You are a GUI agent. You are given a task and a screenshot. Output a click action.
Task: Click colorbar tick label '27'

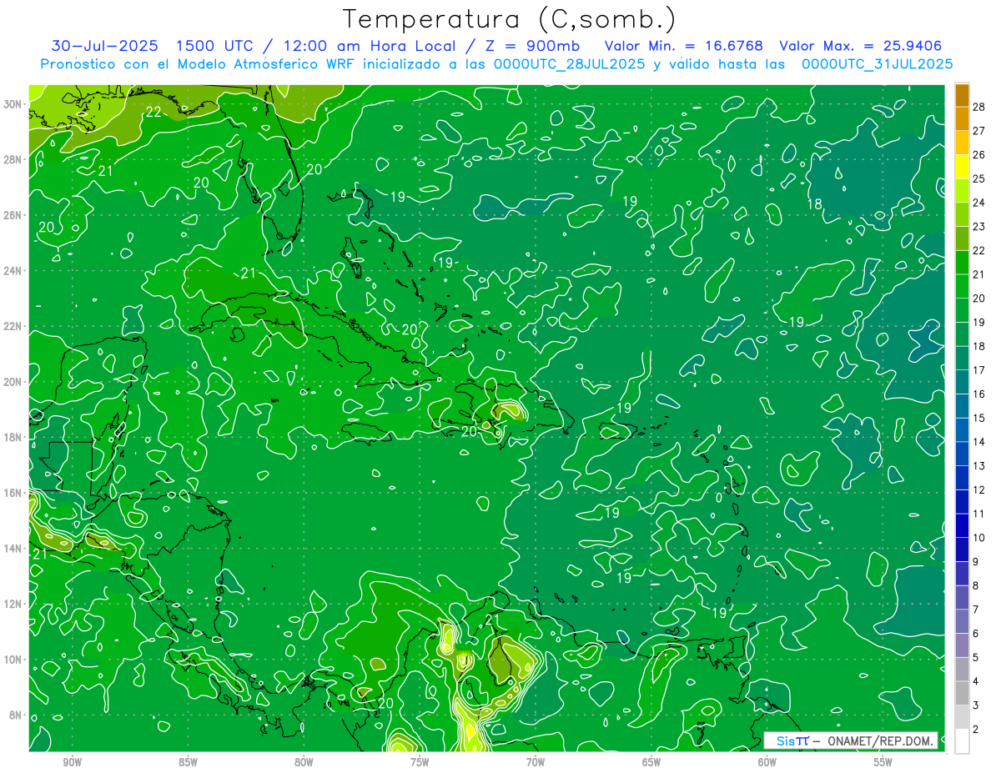pyautogui.click(x=979, y=130)
